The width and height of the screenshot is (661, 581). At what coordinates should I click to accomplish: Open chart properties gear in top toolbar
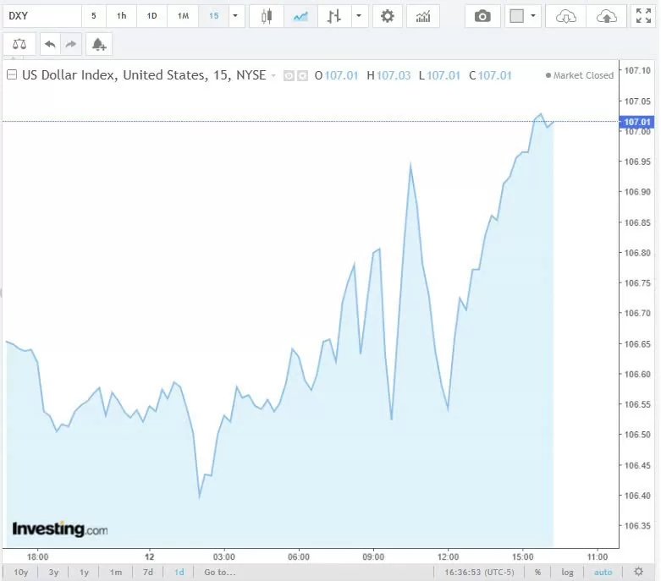[388, 16]
